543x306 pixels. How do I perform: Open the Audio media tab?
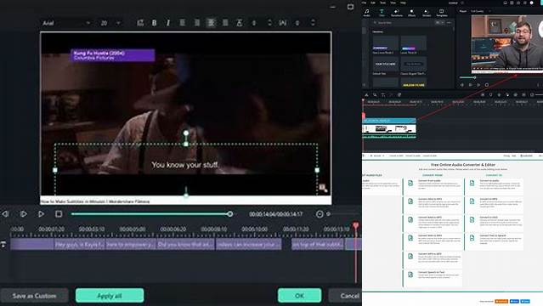[367, 13]
